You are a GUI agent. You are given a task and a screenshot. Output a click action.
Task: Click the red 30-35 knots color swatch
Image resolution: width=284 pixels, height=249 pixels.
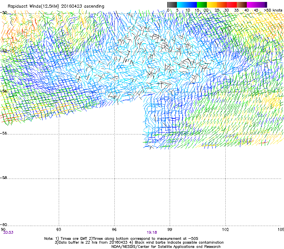click(232, 5)
